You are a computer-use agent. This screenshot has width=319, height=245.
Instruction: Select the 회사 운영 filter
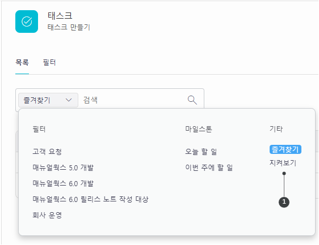click(x=47, y=215)
